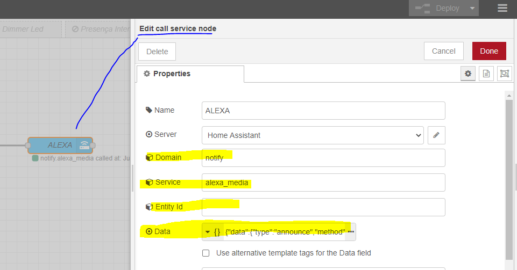Change the Data field type dropdown

213,232
